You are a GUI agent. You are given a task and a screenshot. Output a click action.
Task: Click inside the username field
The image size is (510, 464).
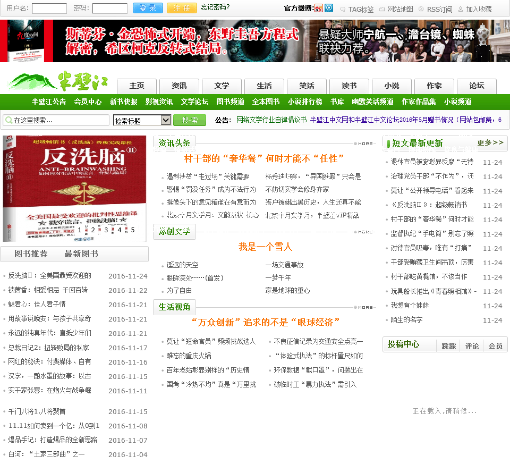pos(49,8)
